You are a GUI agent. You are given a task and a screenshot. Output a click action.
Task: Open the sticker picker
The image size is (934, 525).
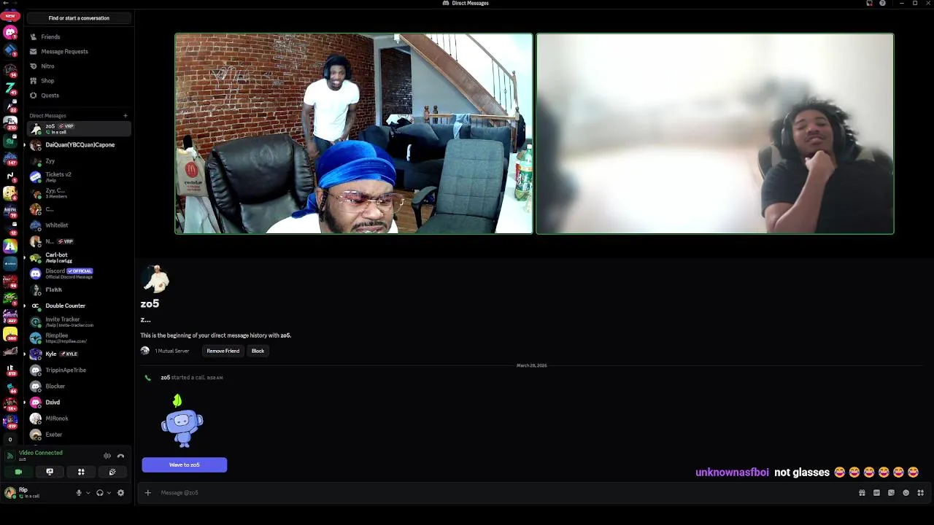click(x=891, y=493)
